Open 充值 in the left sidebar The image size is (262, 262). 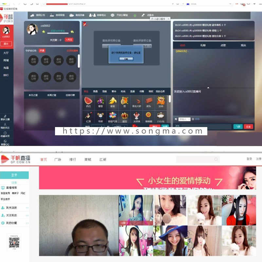(x=6, y=68)
